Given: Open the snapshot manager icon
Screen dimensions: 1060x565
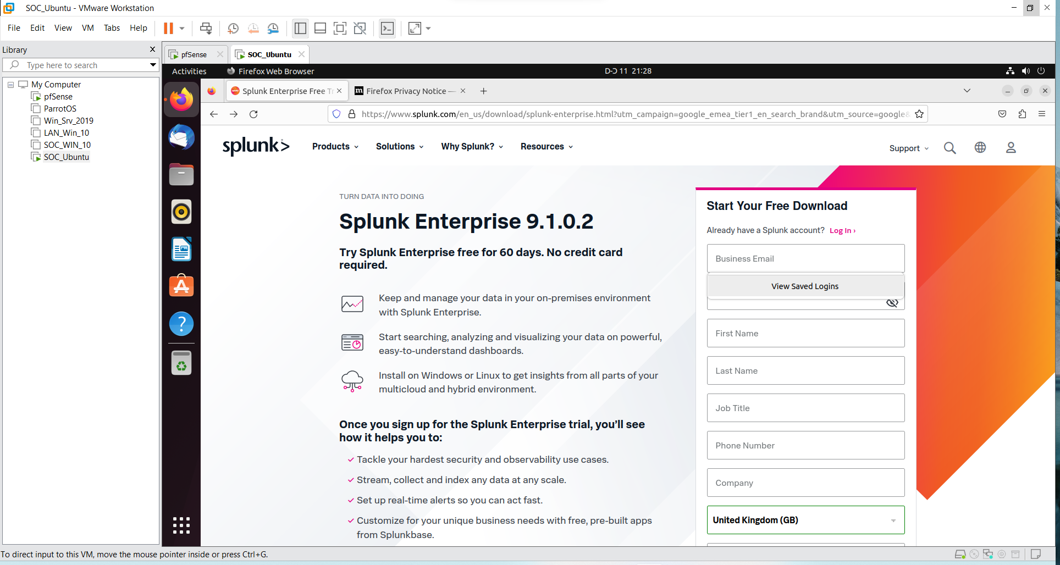Looking at the screenshot, I should (273, 28).
